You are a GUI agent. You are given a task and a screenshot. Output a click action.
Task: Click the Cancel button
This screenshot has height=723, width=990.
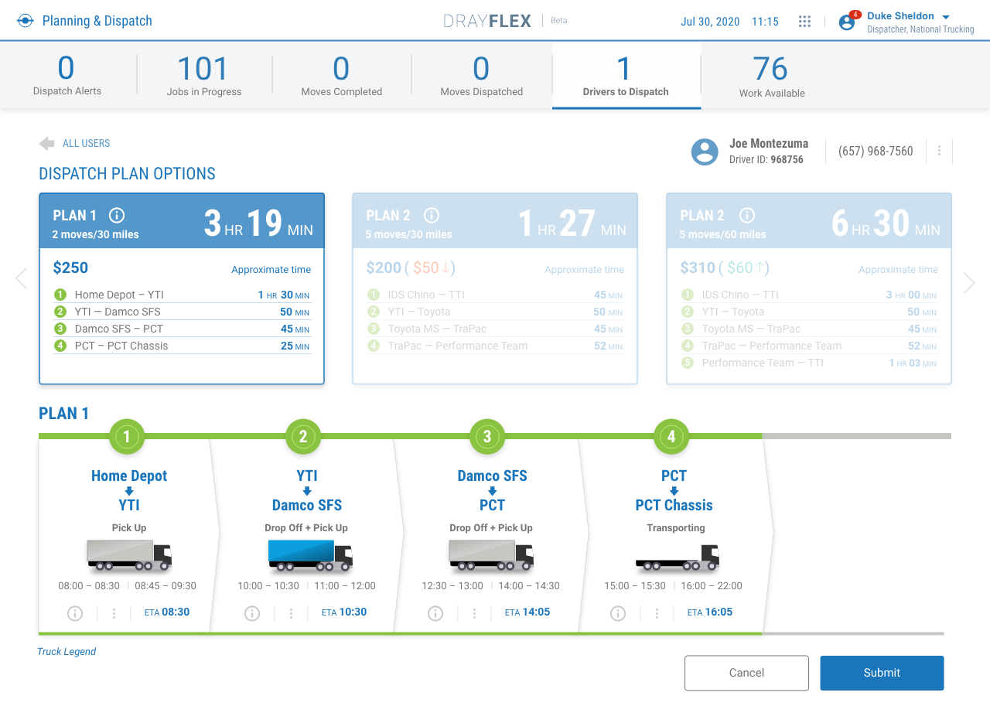coord(746,673)
